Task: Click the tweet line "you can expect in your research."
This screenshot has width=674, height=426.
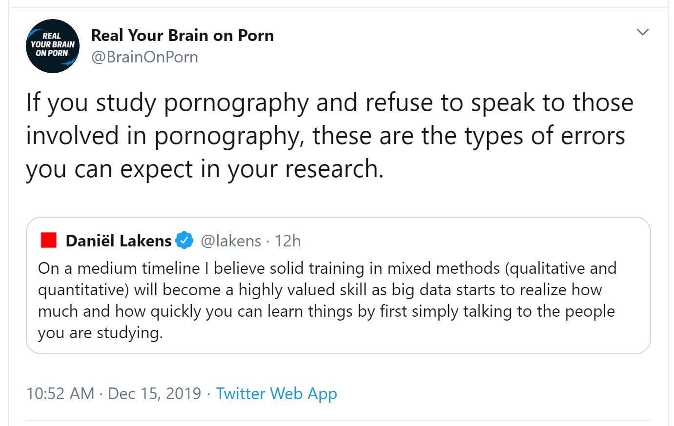Action: click(204, 169)
